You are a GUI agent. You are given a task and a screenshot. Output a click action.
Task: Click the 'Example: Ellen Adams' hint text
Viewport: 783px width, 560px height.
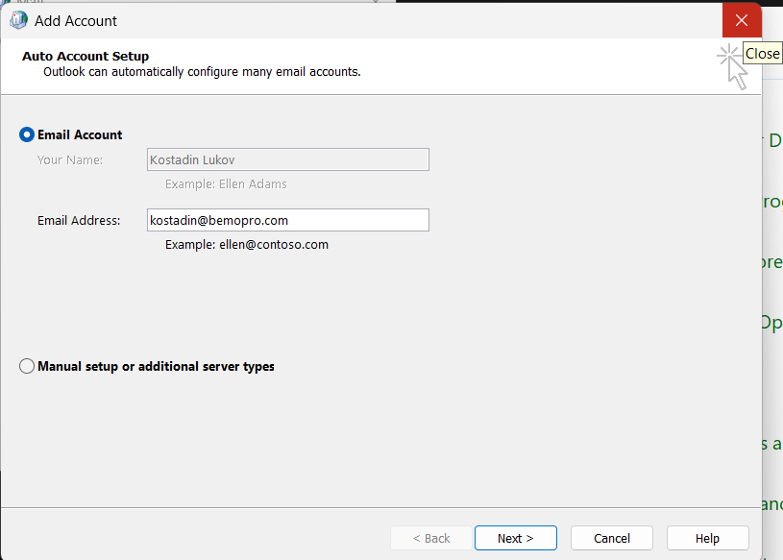226,184
